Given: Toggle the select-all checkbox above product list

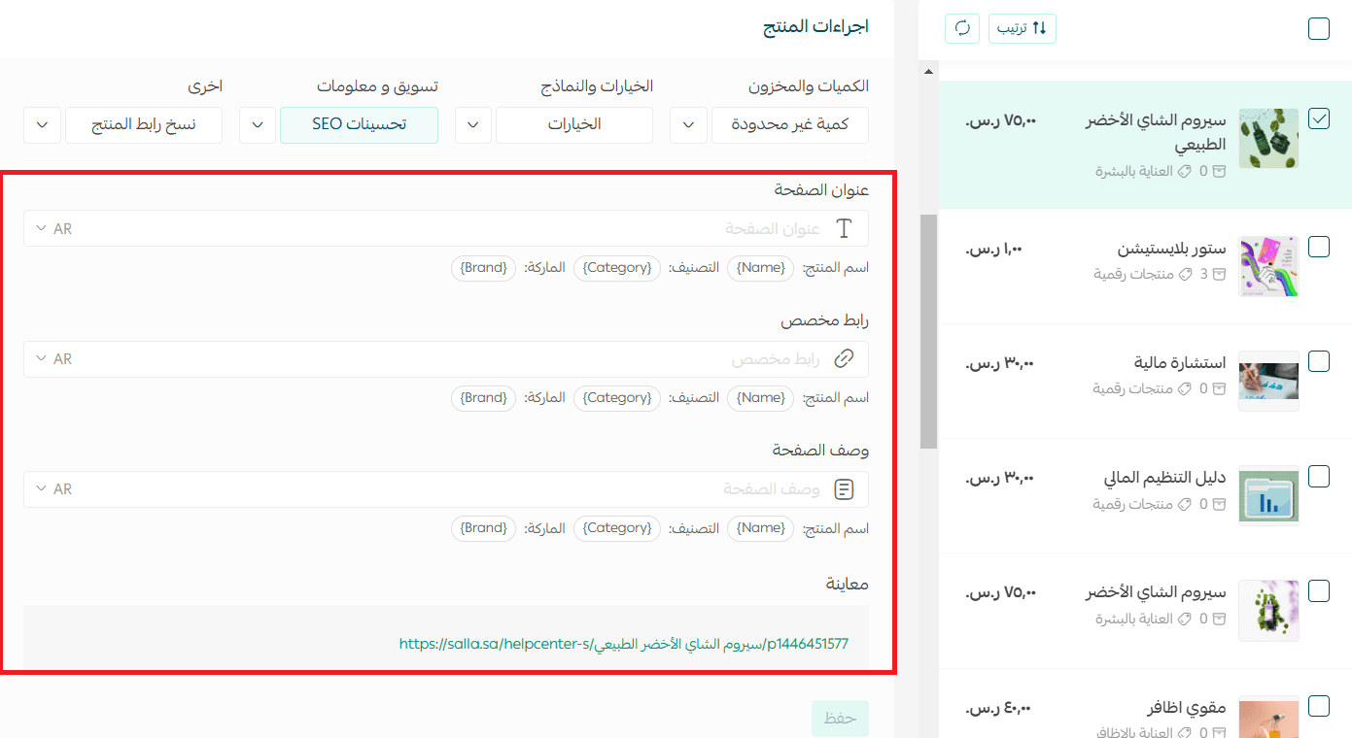Looking at the screenshot, I should click(x=1318, y=28).
